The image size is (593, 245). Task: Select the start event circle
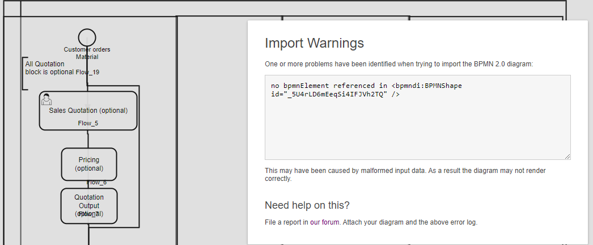click(x=87, y=37)
